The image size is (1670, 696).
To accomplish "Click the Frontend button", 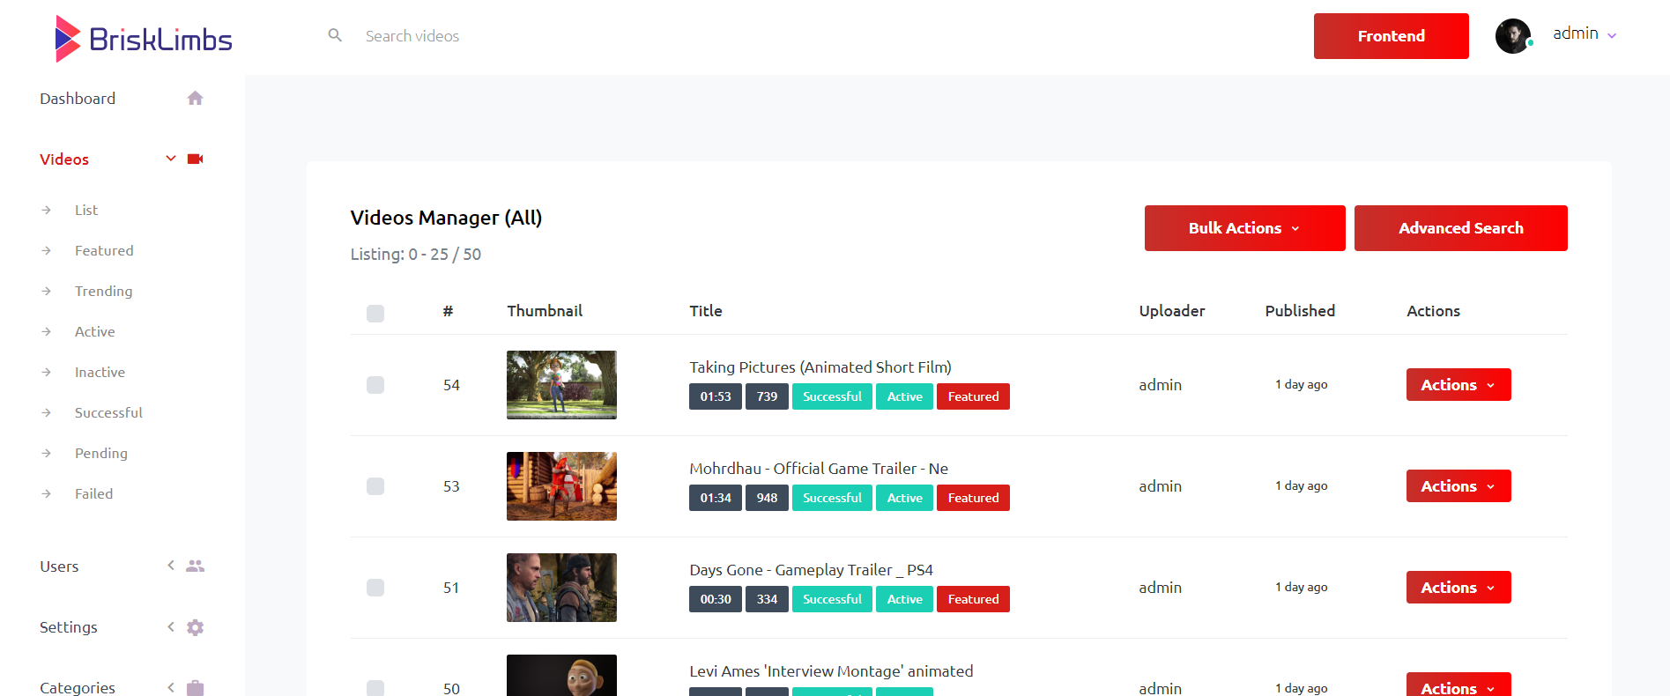I will pyautogui.click(x=1391, y=36).
